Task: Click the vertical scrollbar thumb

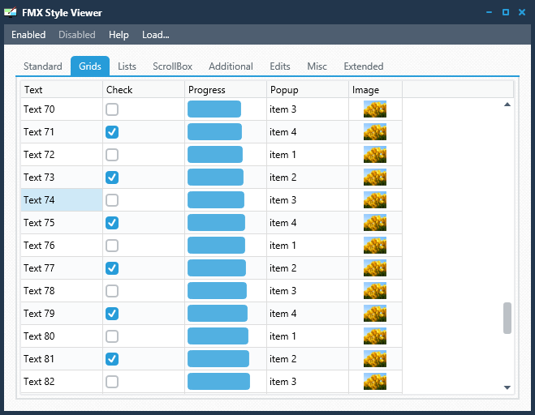Action: coord(507,318)
